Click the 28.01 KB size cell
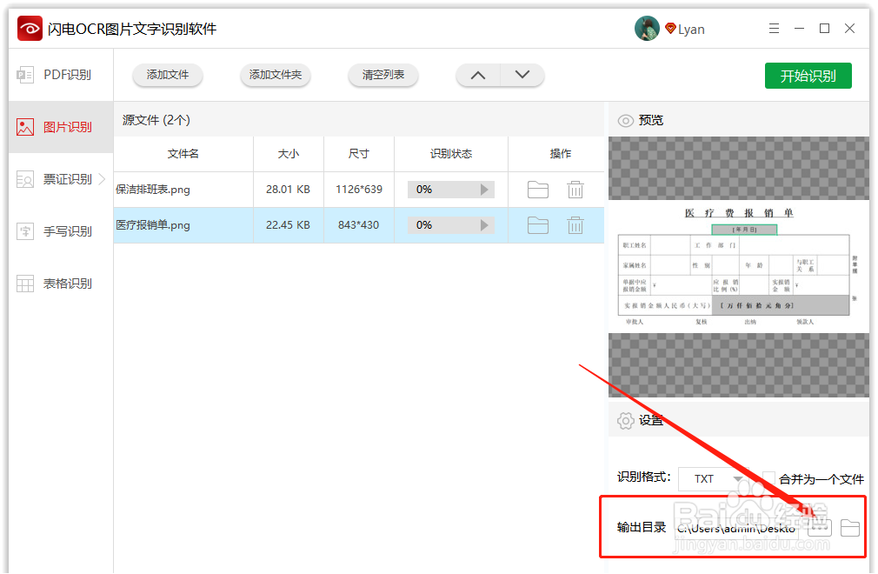The image size is (878, 574). click(x=289, y=190)
